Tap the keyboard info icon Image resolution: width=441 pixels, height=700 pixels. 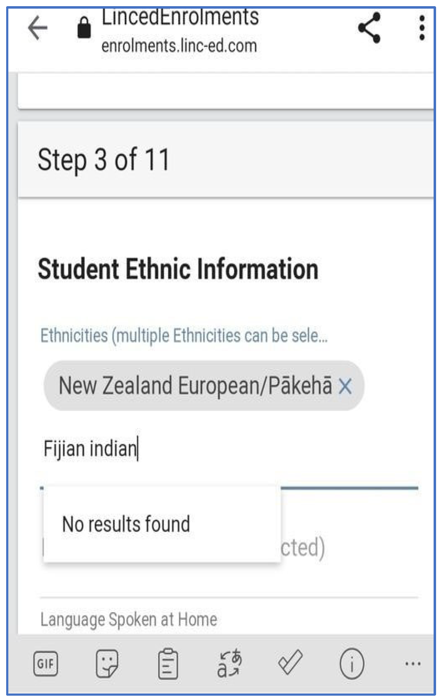coord(352,664)
